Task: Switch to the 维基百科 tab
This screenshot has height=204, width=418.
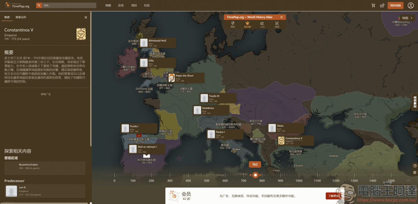Action: pos(21,17)
